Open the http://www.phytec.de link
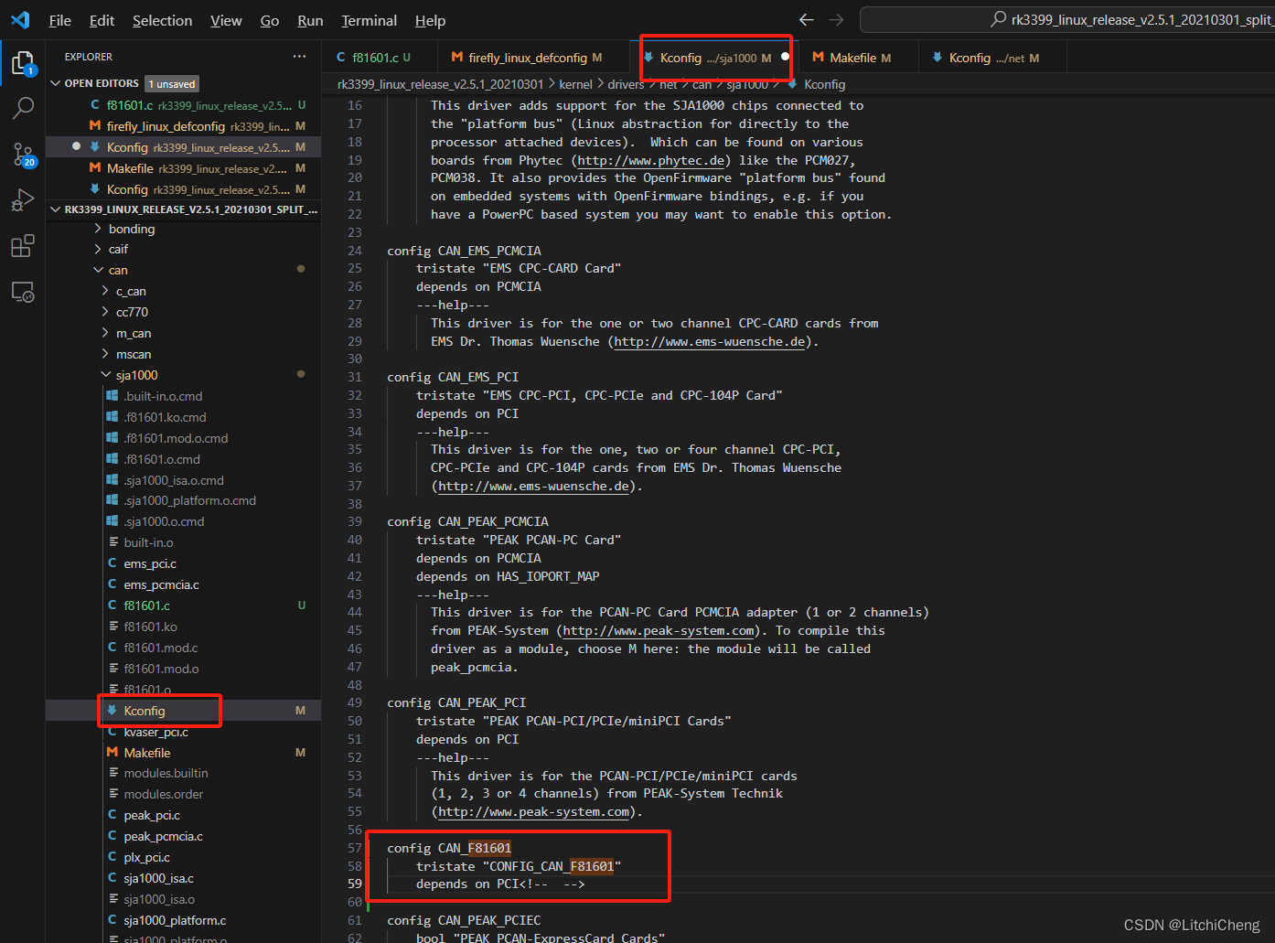Image resolution: width=1275 pixels, height=943 pixels. pos(651,160)
